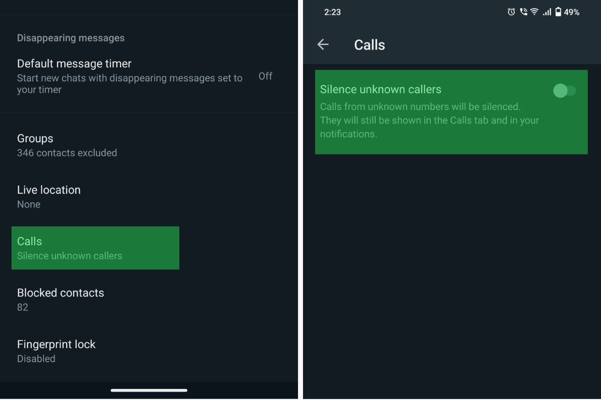The height and width of the screenshot is (400, 601).
Task: Tap the Disappearing messages section header
Action: (71, 38)
